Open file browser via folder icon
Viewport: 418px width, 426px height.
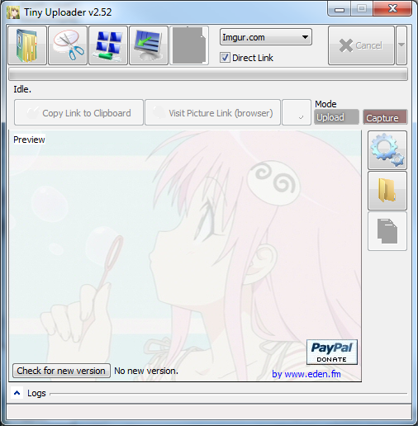[27, 45]
